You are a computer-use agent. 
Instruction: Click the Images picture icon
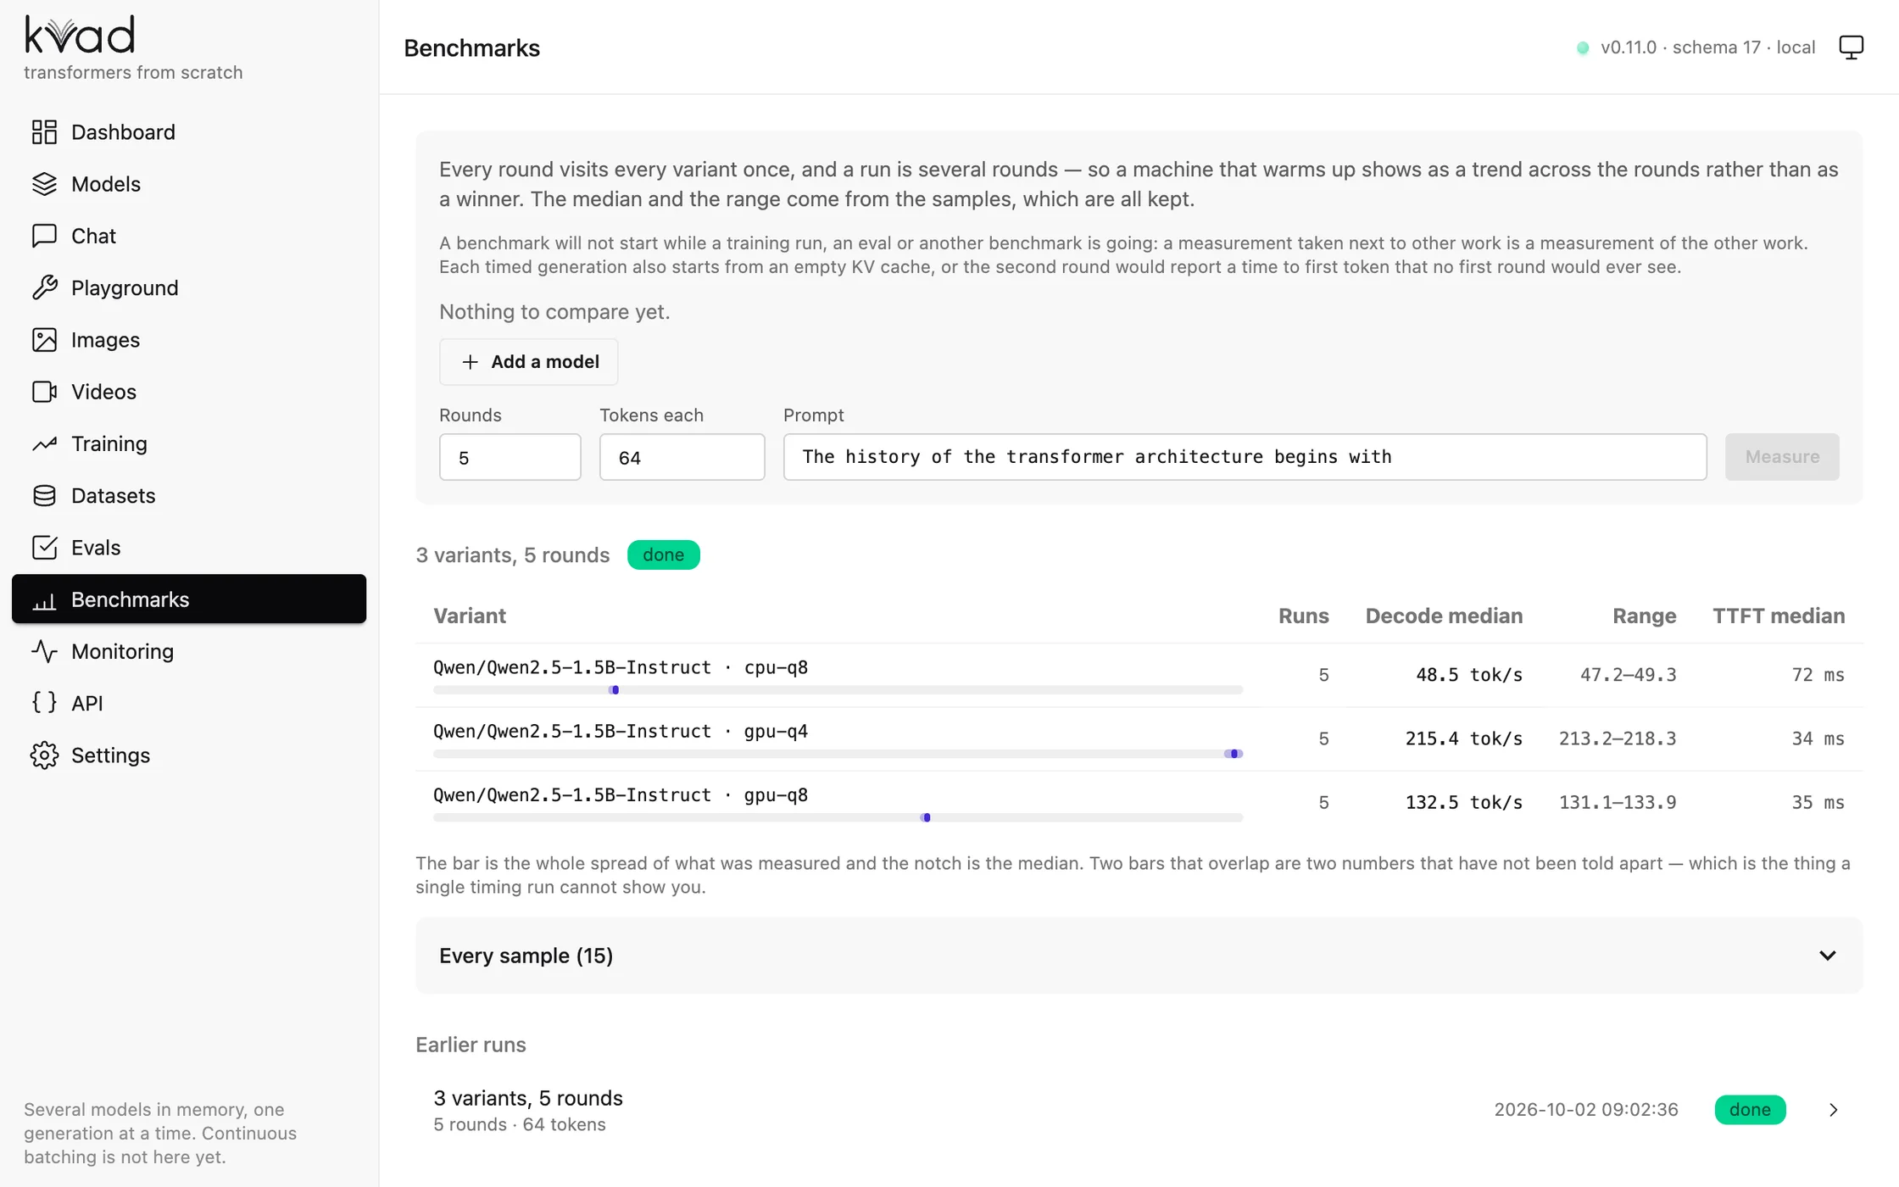point(44,340)
